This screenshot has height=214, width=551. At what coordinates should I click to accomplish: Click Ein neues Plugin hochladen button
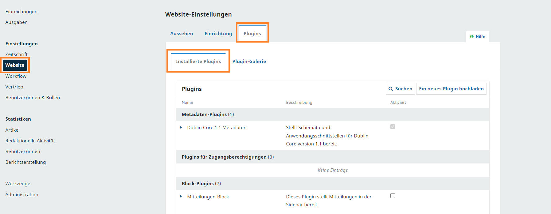(451, 89)
